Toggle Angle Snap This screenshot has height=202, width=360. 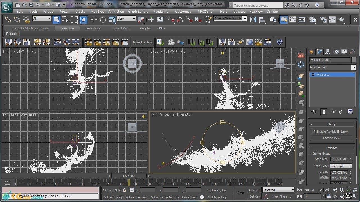click(x=180, y=19)
